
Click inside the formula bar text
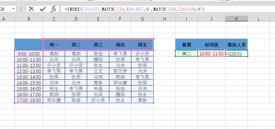(x=134, y=9)
